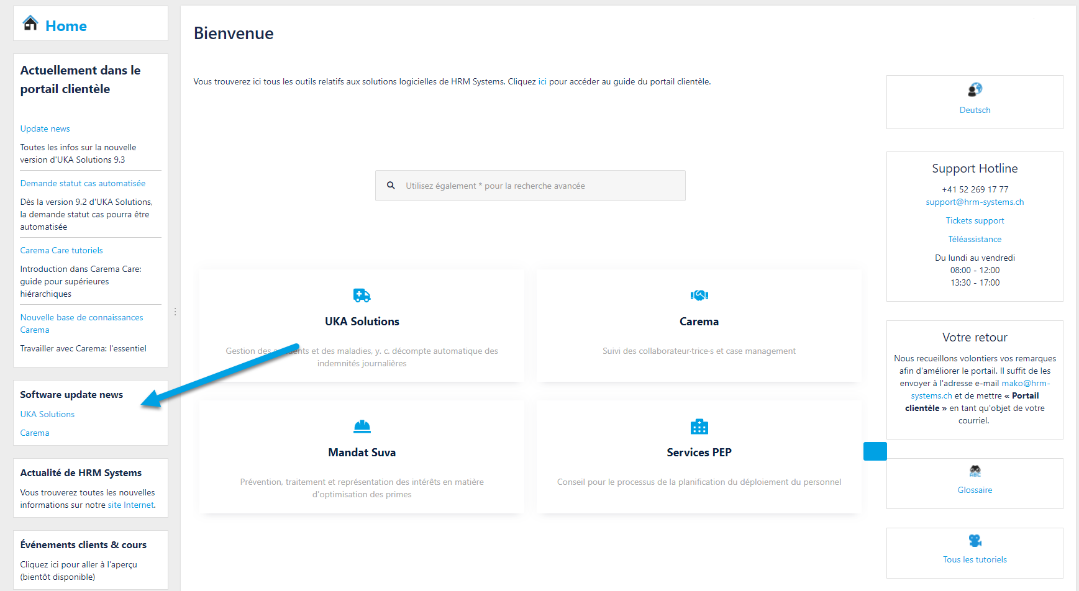Click 'Événements clients & cours' heading
Image resolution: width=1079 pixels, height=591 pixels.
pos(83,544)
